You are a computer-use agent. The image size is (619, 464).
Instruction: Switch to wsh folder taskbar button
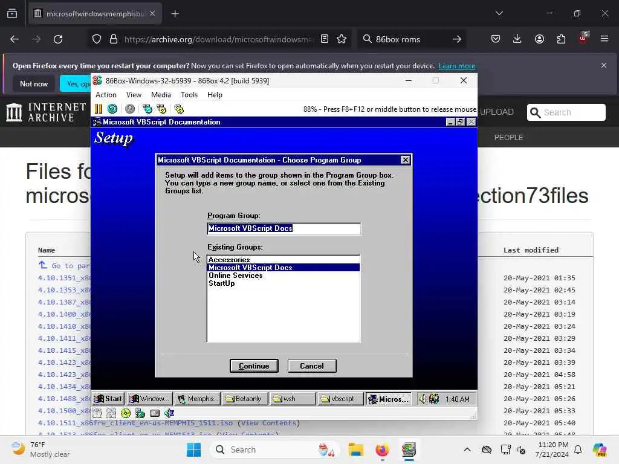point(293,399)
